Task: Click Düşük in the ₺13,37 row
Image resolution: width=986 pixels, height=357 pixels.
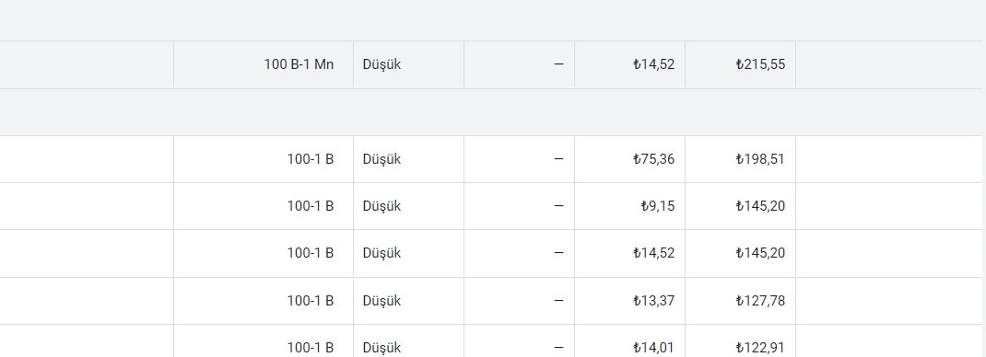Action: [x=381, y=301]
